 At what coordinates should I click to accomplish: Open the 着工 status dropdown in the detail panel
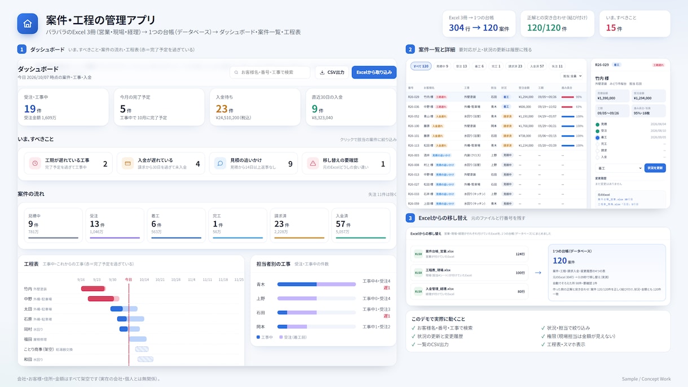point(619,168)
